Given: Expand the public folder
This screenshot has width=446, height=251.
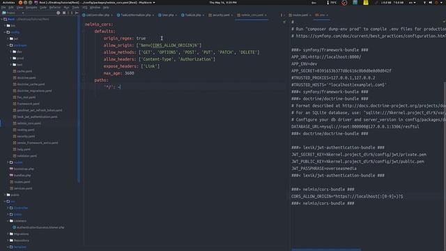Looking at the screenshot, I should (5, 195).
